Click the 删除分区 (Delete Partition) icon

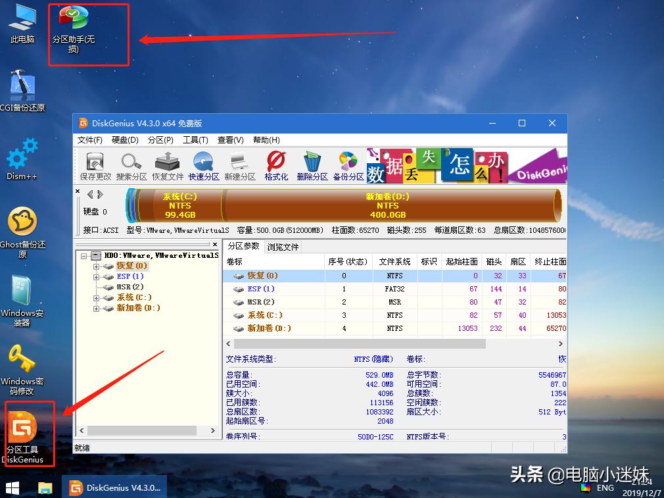click(312, 164)
